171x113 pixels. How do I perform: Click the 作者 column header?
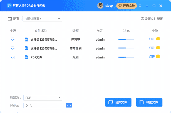[x=100, y=31]
